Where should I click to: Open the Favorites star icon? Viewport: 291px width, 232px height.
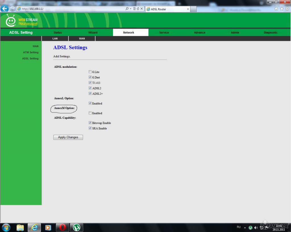coord(282,9)
